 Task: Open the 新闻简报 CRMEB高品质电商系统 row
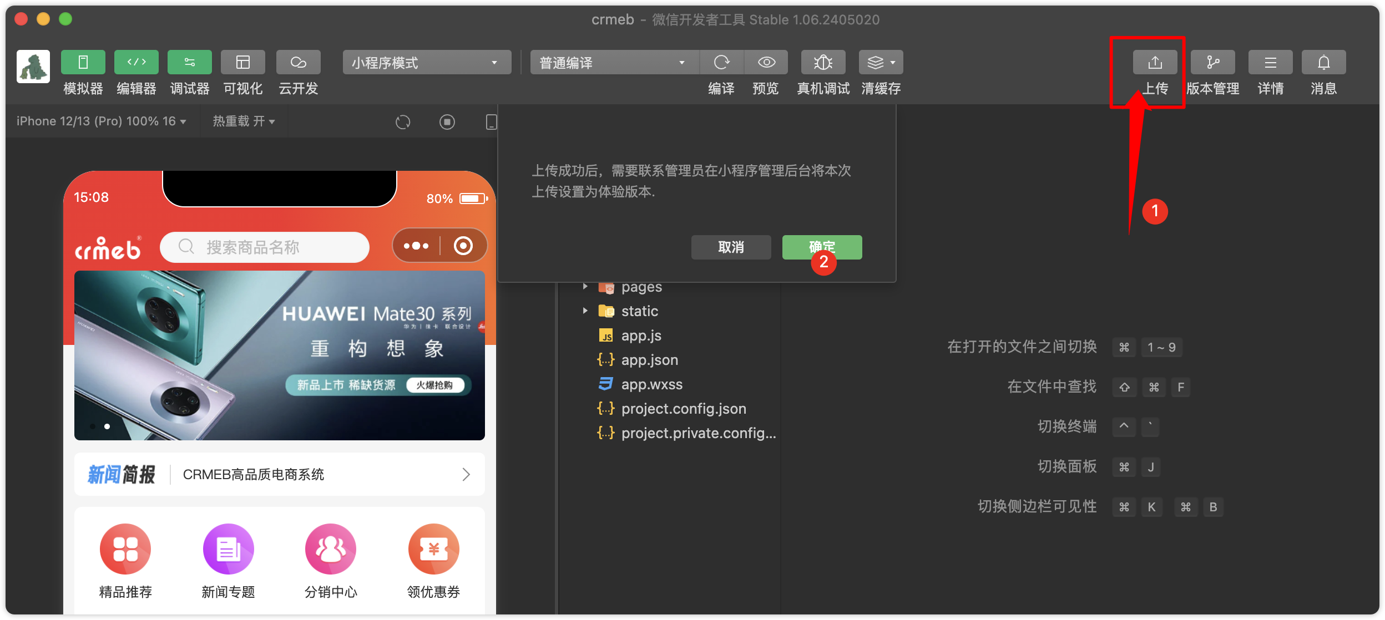click(x=280, y=474)
